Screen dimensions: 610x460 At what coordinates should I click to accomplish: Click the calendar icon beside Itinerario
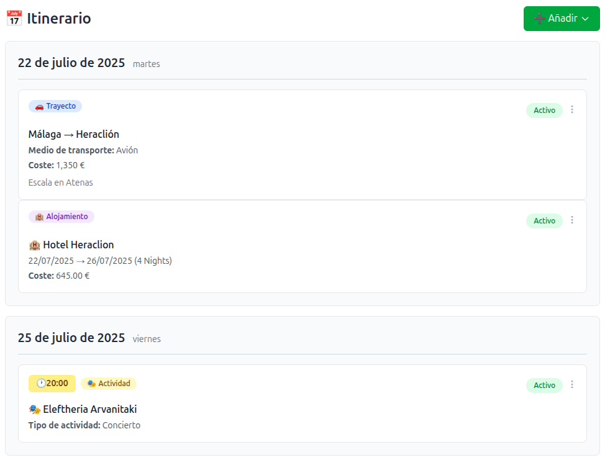(x=14, y=19)
